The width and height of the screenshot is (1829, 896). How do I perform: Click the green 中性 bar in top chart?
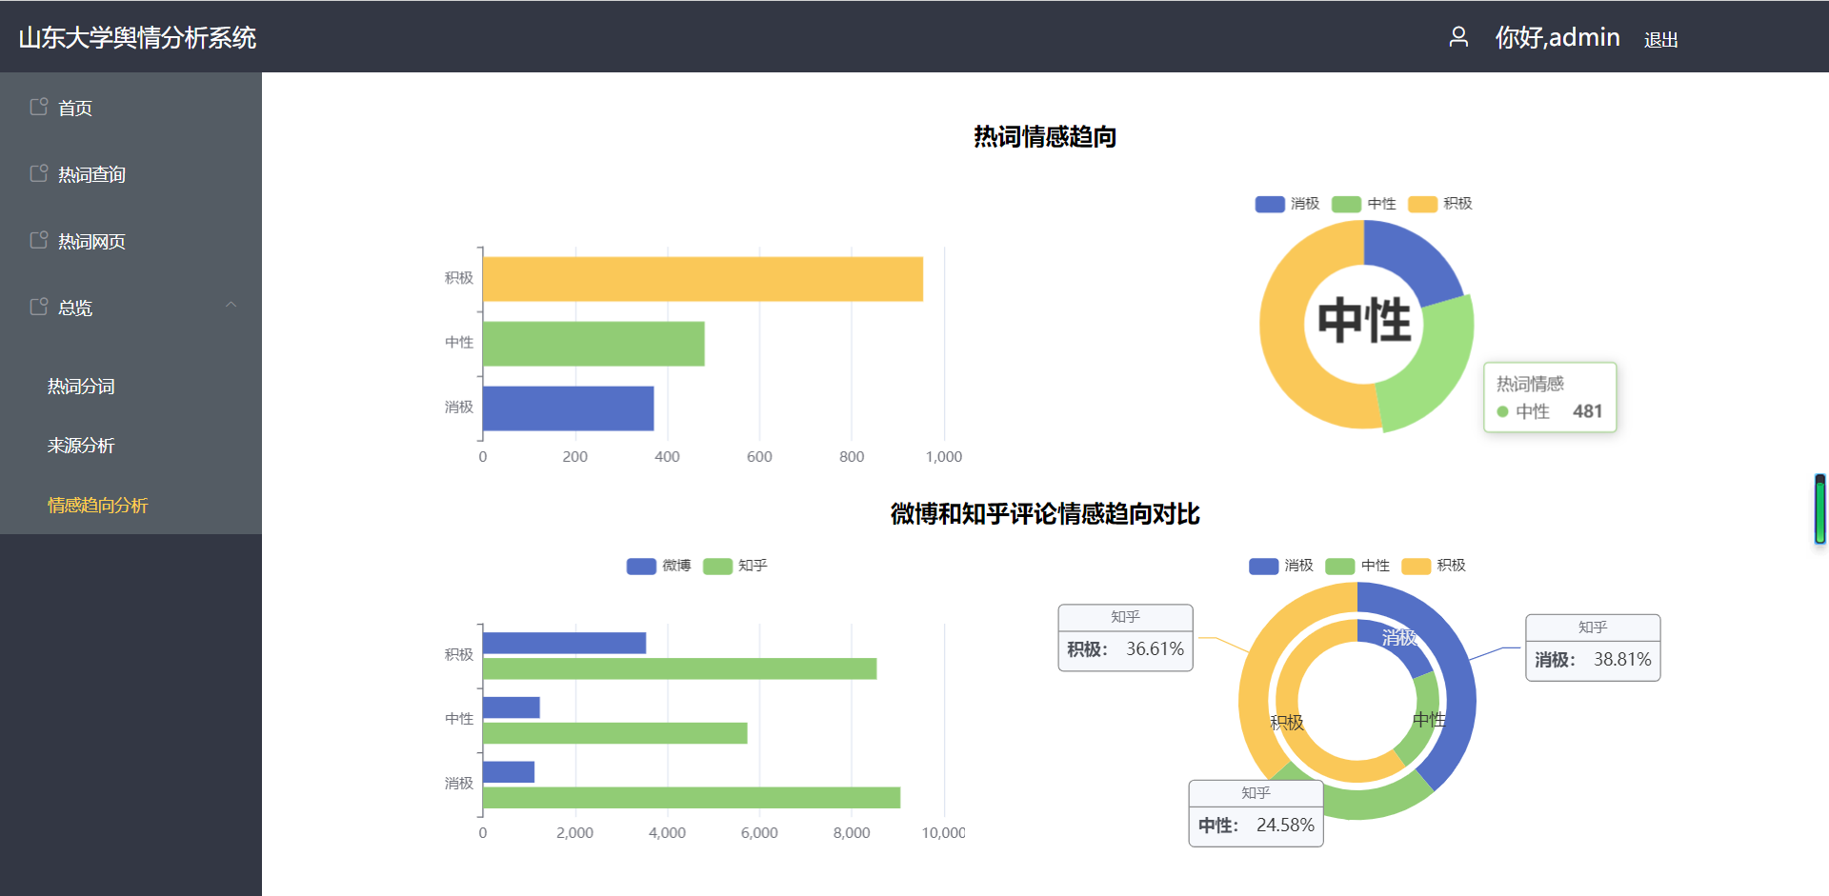(593, 344)
